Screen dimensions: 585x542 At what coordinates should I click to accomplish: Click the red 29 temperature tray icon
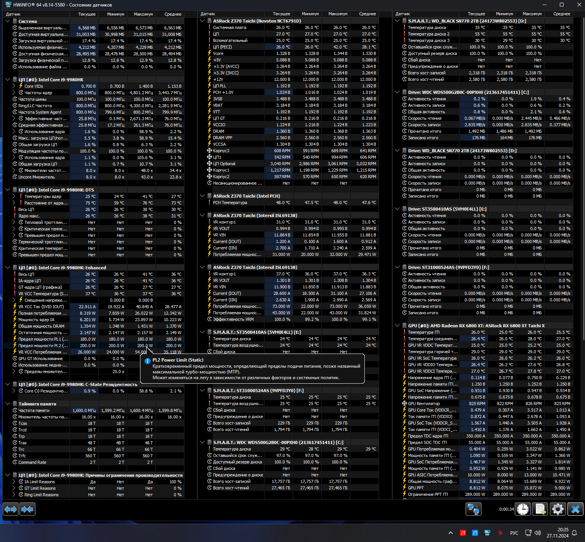coord(463,533)
